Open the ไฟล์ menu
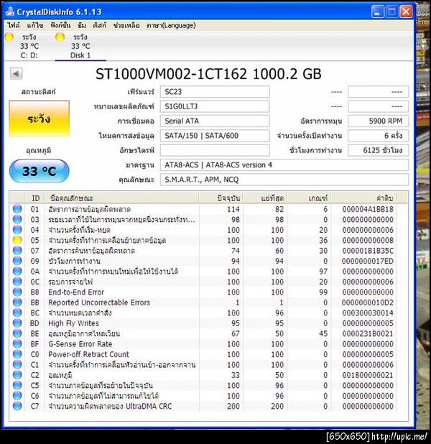The image size is (431, 444). click(x=14, y=25)
